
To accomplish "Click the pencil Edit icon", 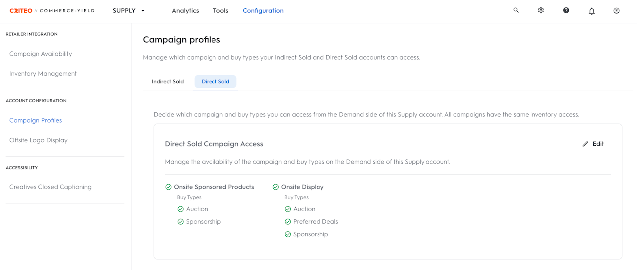I will tap(585, 144).
